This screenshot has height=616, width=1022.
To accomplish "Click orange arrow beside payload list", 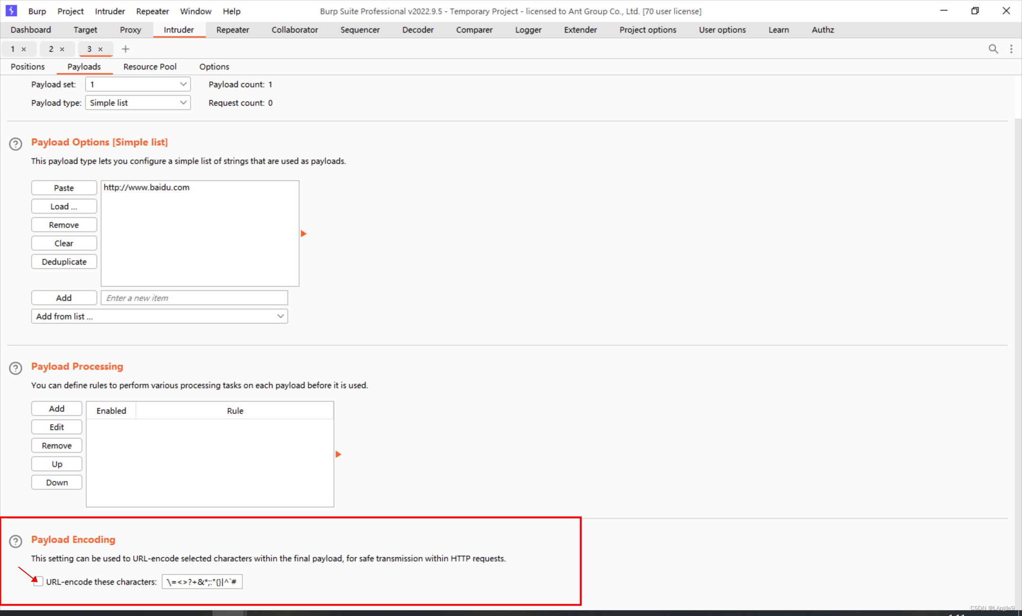I will pos(304,234).
